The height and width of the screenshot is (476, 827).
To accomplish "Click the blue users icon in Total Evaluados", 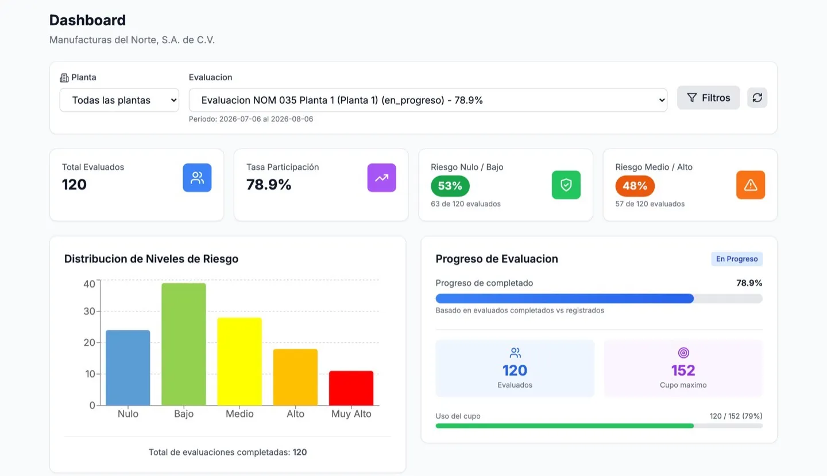I will [x=197, y=178].
